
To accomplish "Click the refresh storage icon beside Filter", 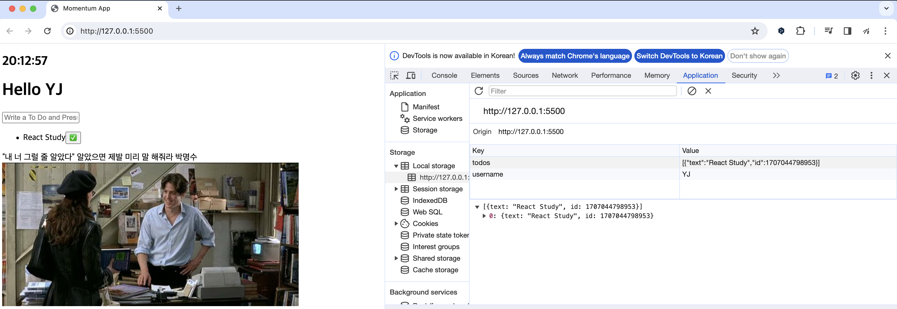I will coord(479,91).
